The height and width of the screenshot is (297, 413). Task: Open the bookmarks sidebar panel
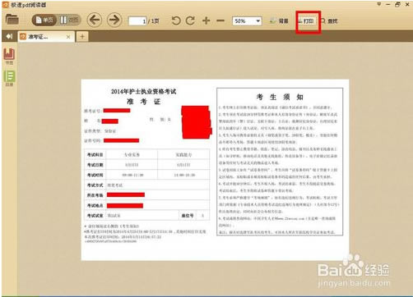[9, 57]
